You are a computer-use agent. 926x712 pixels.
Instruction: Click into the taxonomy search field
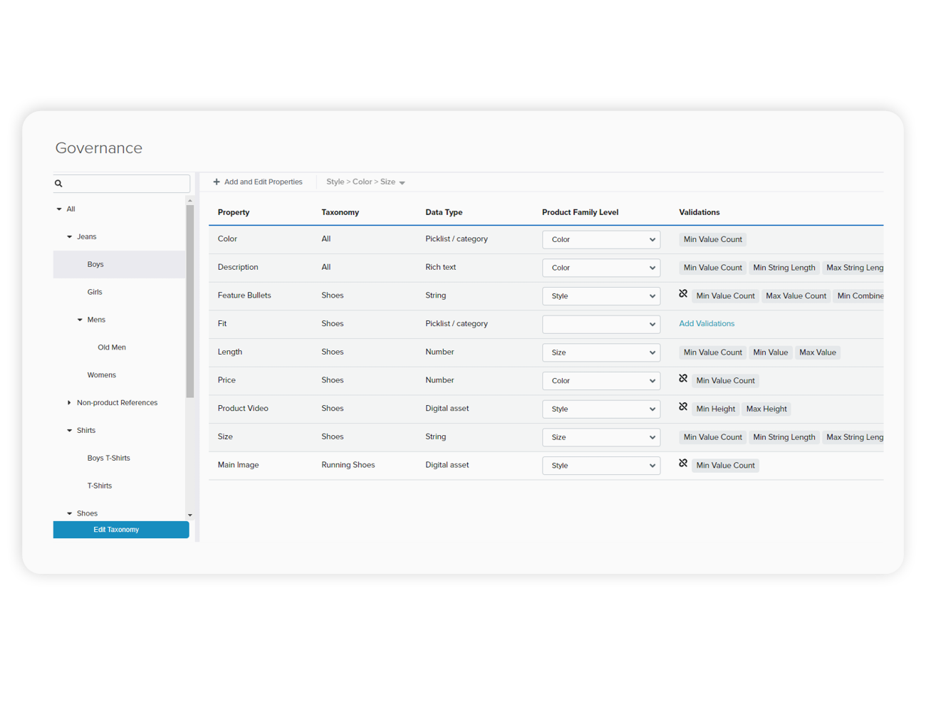126,184
